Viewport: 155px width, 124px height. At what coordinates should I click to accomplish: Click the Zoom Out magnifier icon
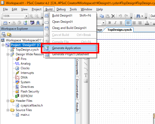[37, 16]
